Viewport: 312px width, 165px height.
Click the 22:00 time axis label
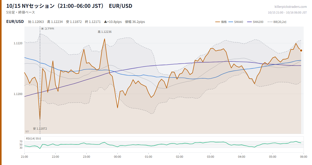55,157
